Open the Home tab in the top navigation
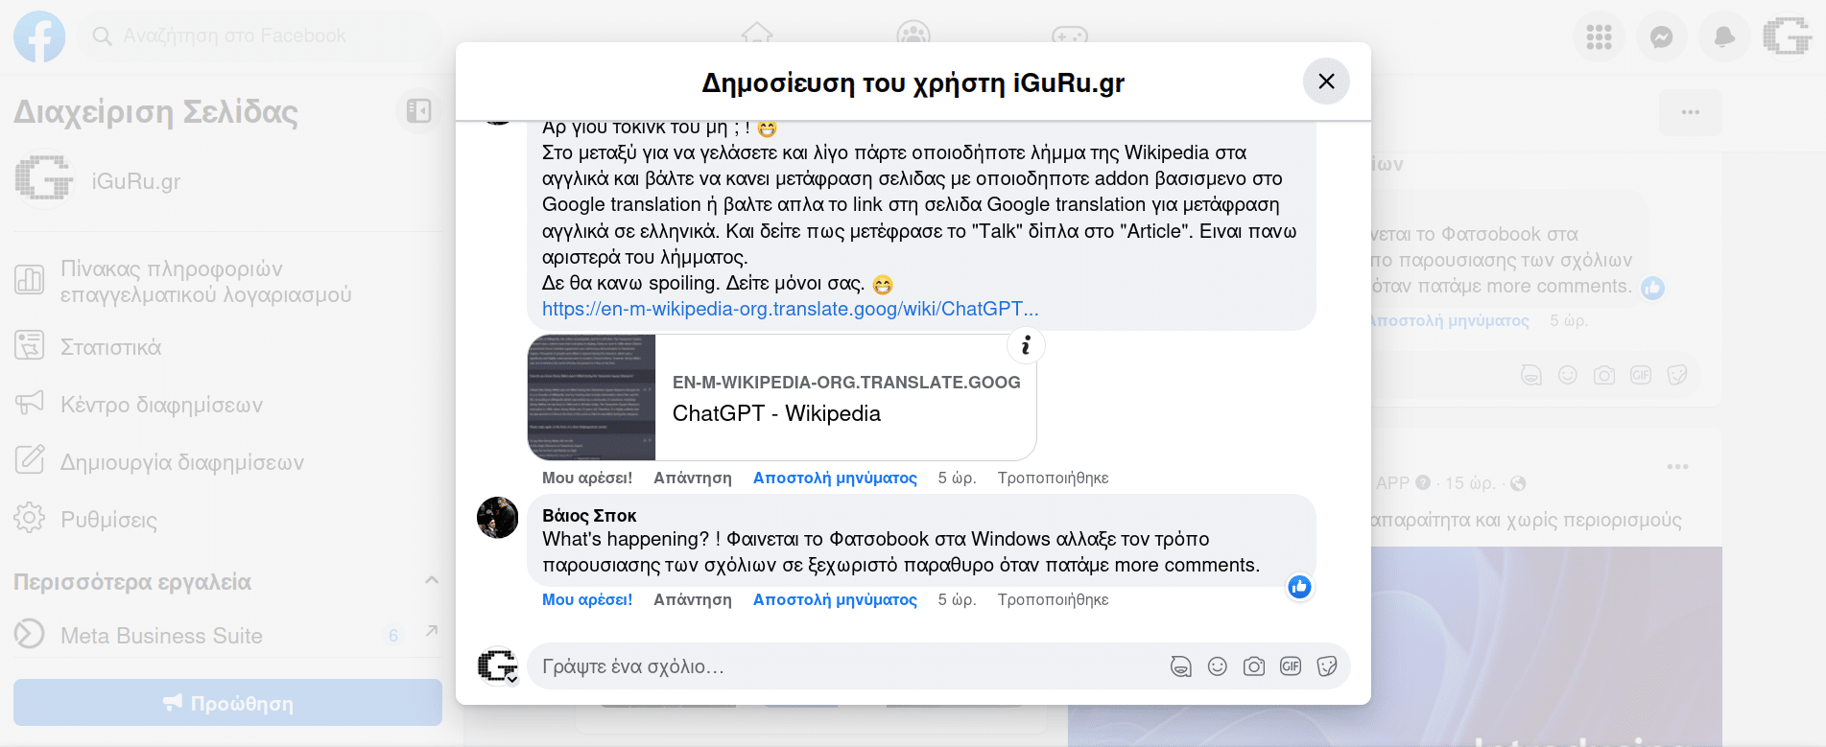 tap(757, 36)
